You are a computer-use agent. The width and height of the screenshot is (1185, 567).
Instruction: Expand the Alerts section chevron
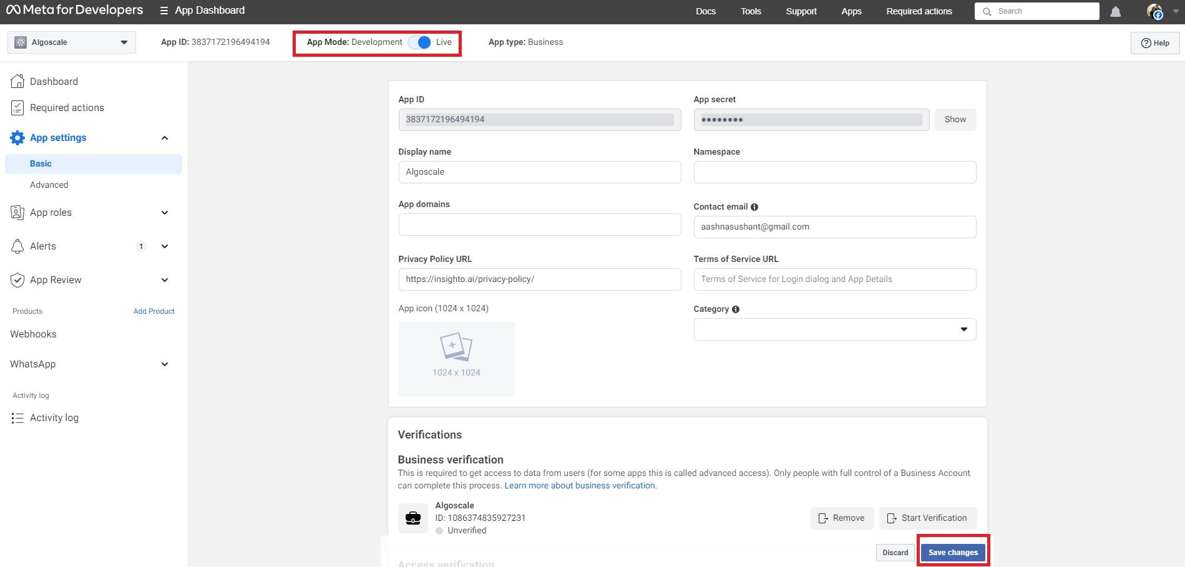click(x=165, y=246)
